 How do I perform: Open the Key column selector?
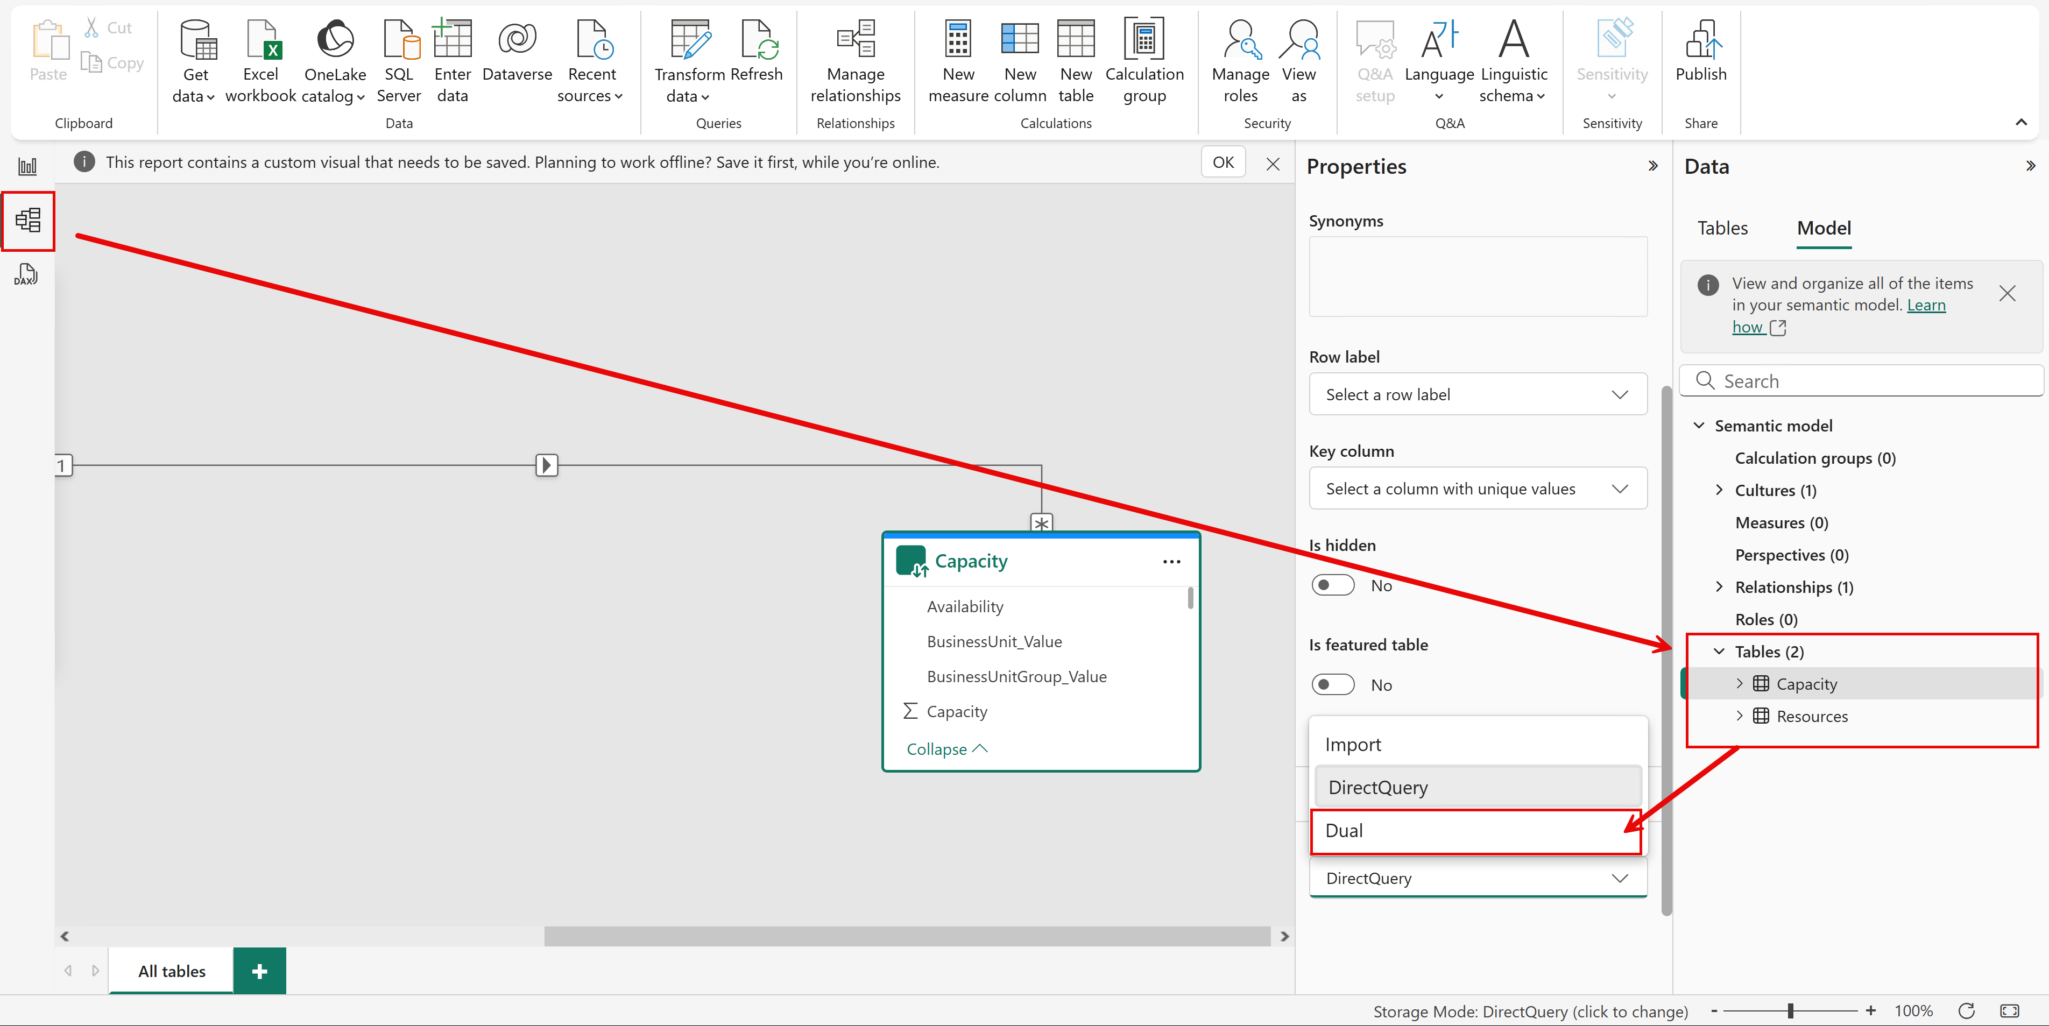[1477, 489]
